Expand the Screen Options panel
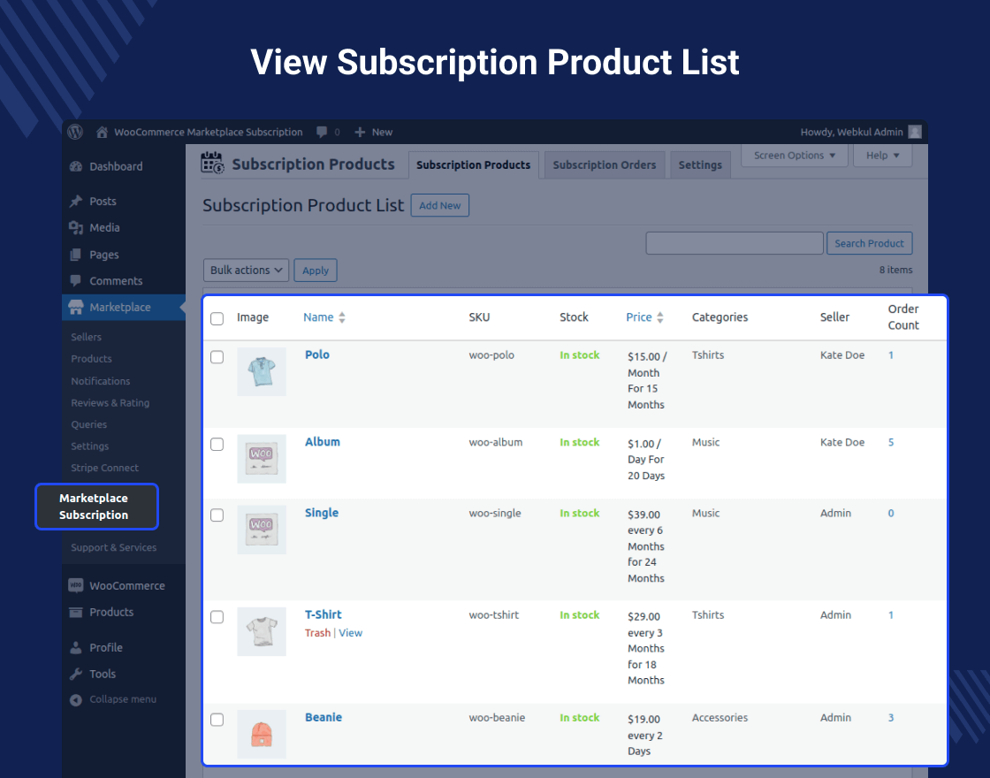 pos(795,156)
